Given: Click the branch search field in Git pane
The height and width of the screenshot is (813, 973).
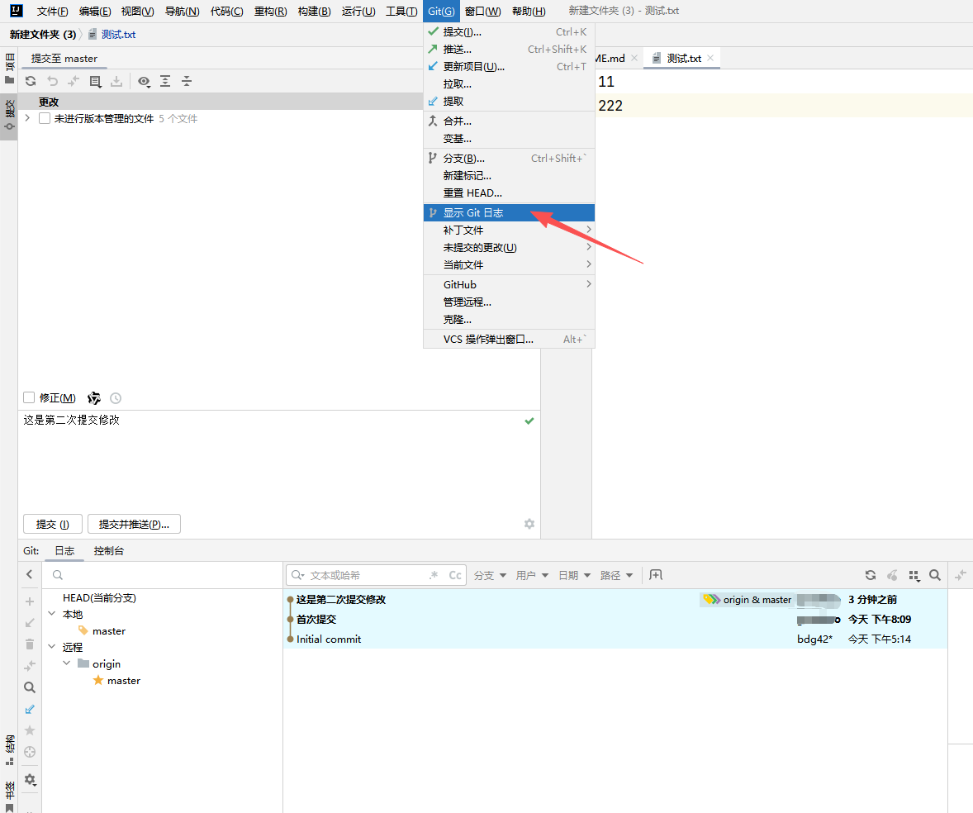Looking at the screenshot, I should [163, 575].
